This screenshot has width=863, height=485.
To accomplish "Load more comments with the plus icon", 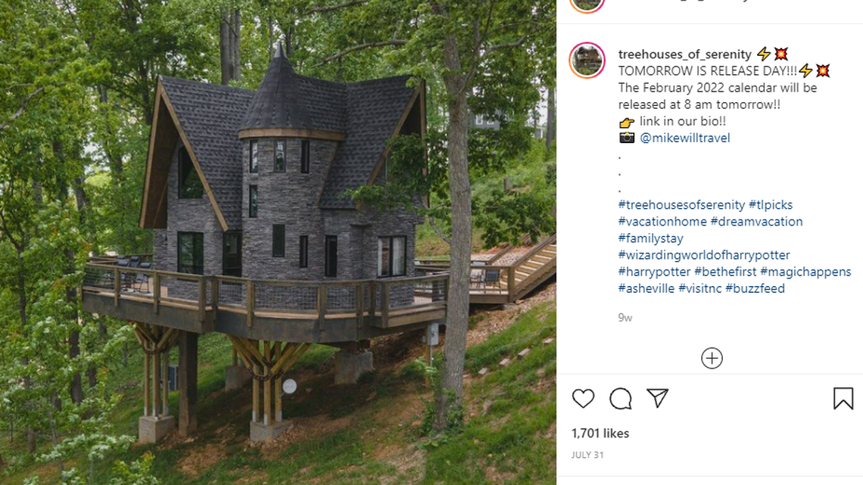I will pos(711,358).
